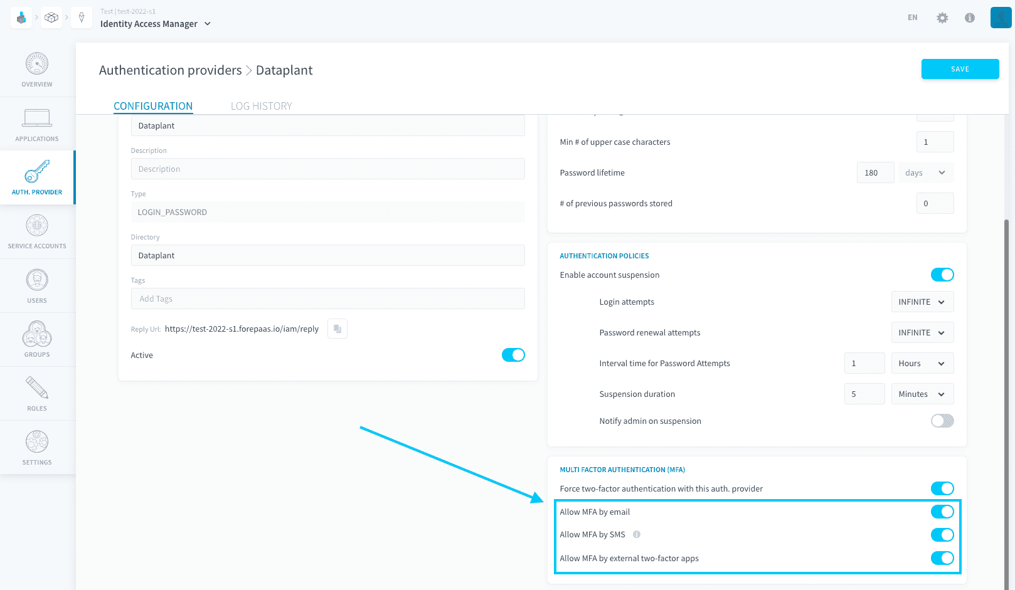Image resolution: width=1015 pixels, height=590 pixels.
Task: Open Suspension duration Minutes dropdown
Action: pyautogui.click(x=922, y=394)
